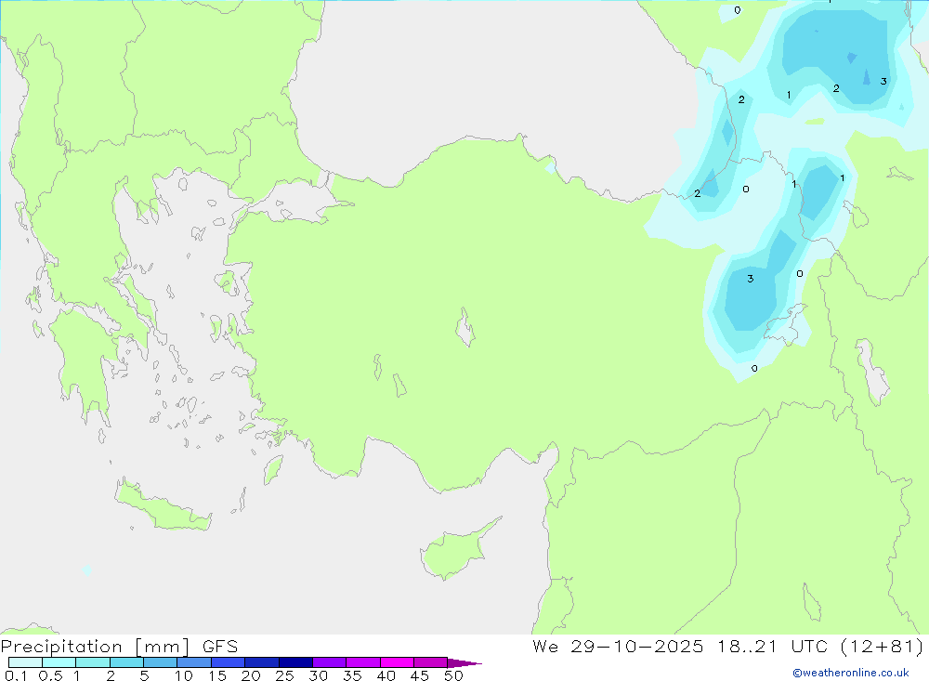Click the legend scale label "20"
Screen dimensions: 929x681
coord(251,675)
